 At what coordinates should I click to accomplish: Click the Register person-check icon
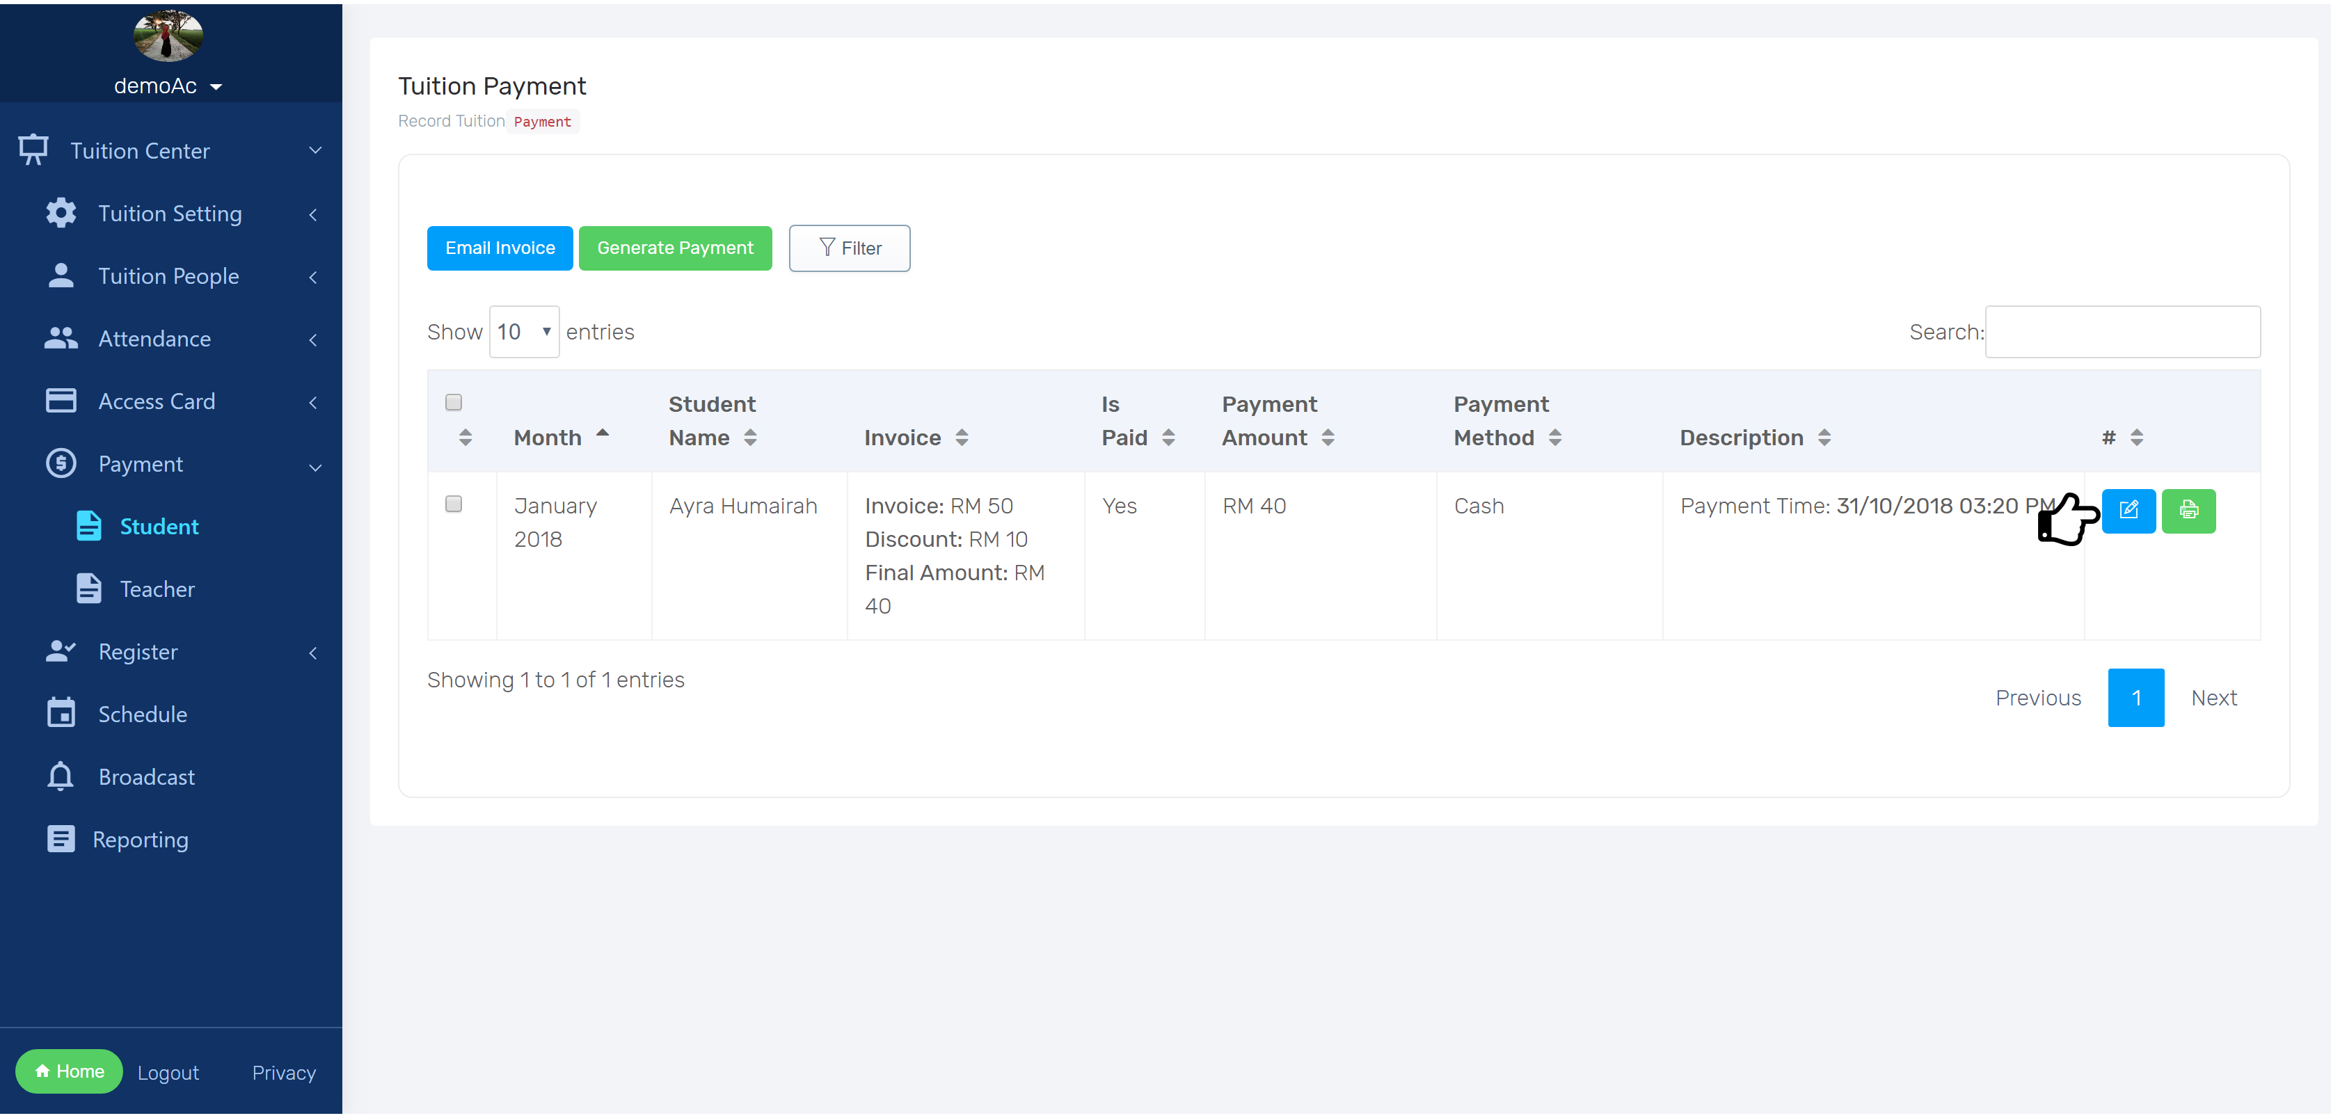(x=61, y=651)
